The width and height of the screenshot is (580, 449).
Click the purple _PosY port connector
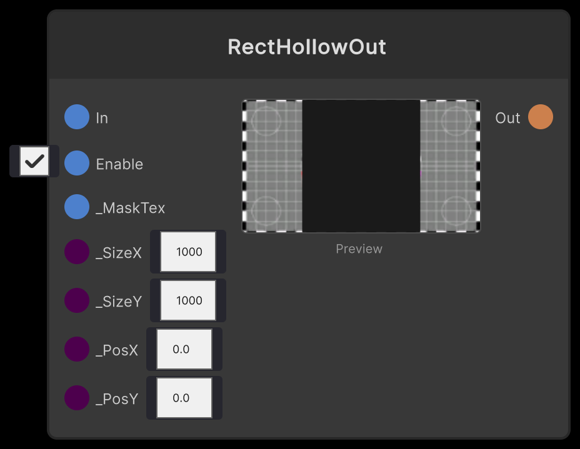pyautogui.click(x=76, y=398)
